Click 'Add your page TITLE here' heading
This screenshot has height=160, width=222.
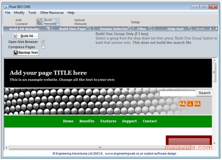(48, 73)
